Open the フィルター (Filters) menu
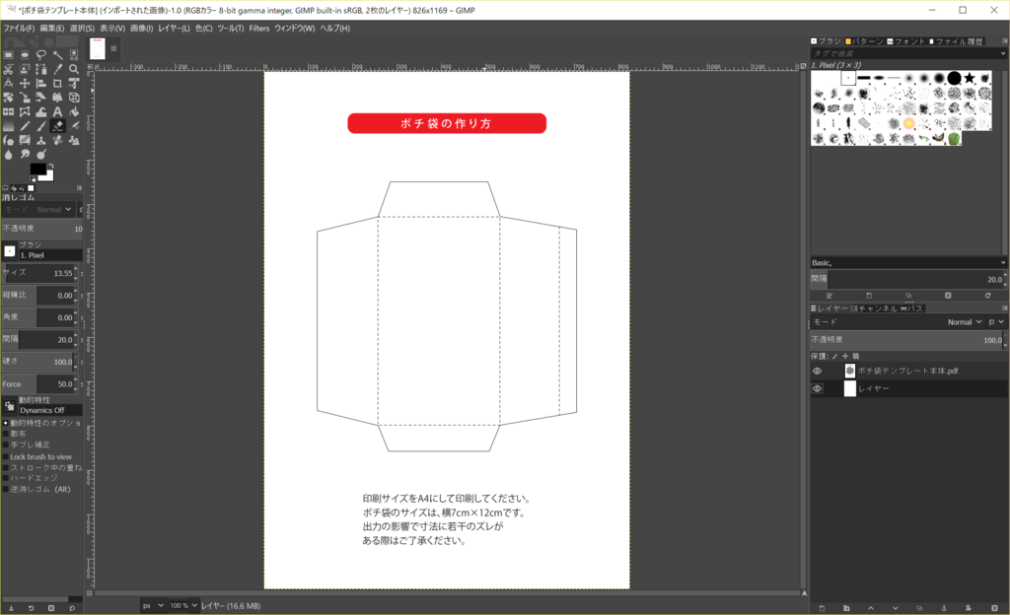This screenshot has width=1010, height=615. pos(260,28)
